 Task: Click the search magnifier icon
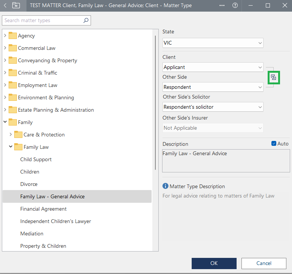pyautogui.click(x=86, y=21)
